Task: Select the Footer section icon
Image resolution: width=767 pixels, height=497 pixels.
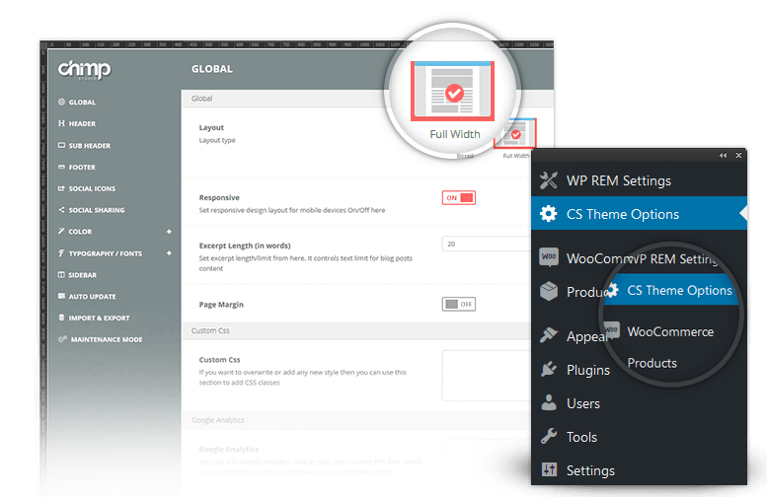Action: (x=61, y=167)
